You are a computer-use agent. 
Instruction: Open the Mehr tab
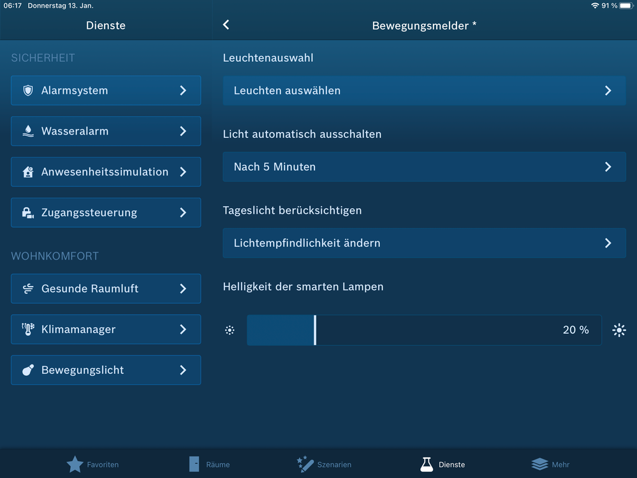click(x=550, y=464)
